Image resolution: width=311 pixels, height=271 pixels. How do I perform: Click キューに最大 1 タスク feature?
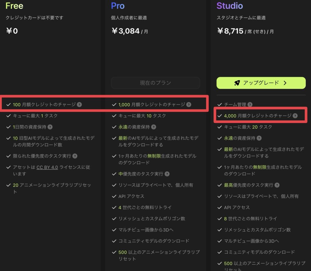tap(35, 116)
